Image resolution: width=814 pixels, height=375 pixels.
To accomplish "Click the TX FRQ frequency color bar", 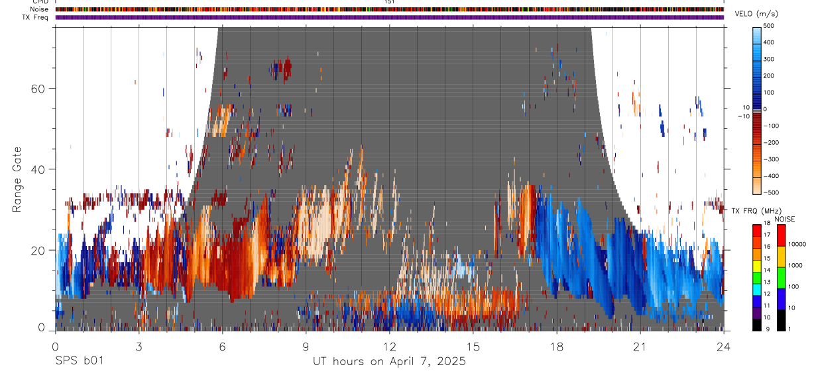I will [757, 277].
